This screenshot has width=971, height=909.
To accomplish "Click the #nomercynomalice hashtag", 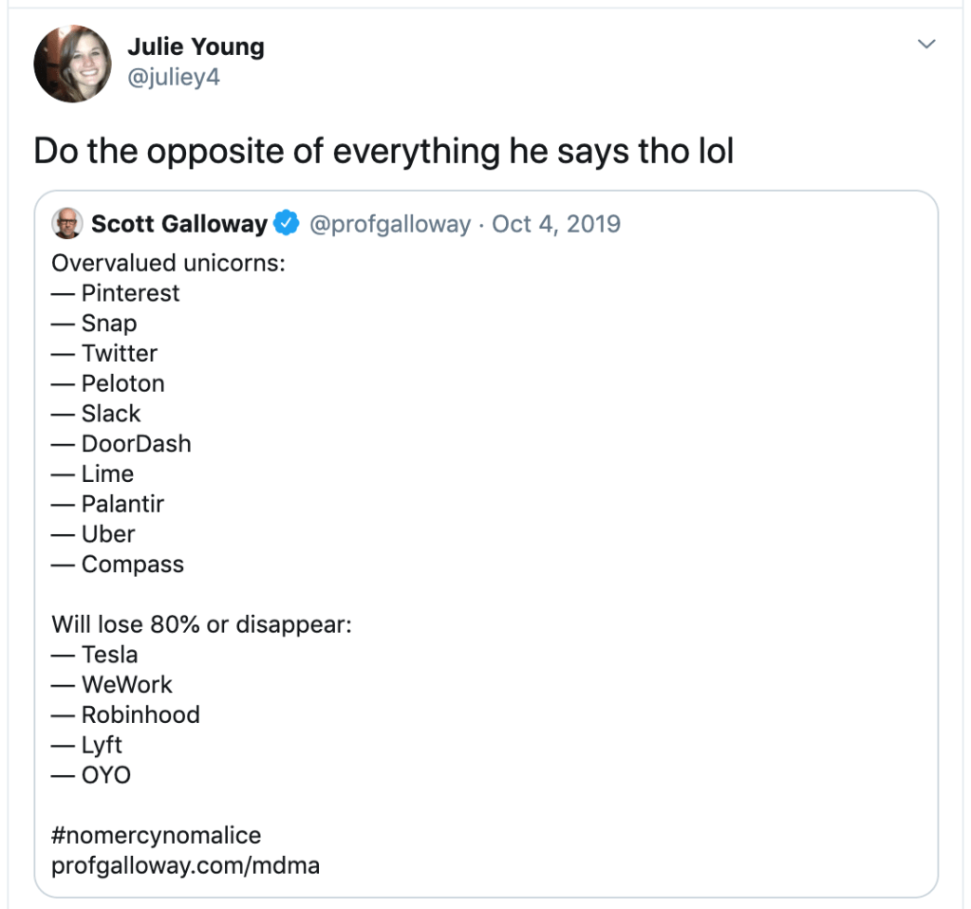I will click(157, 836).
